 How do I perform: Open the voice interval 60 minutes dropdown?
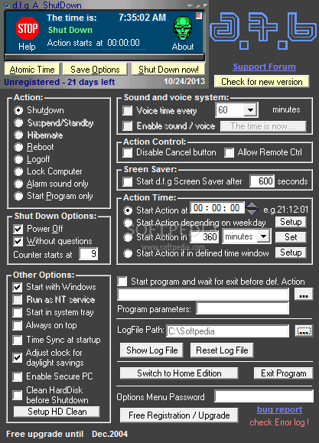[x=250, y=110]
